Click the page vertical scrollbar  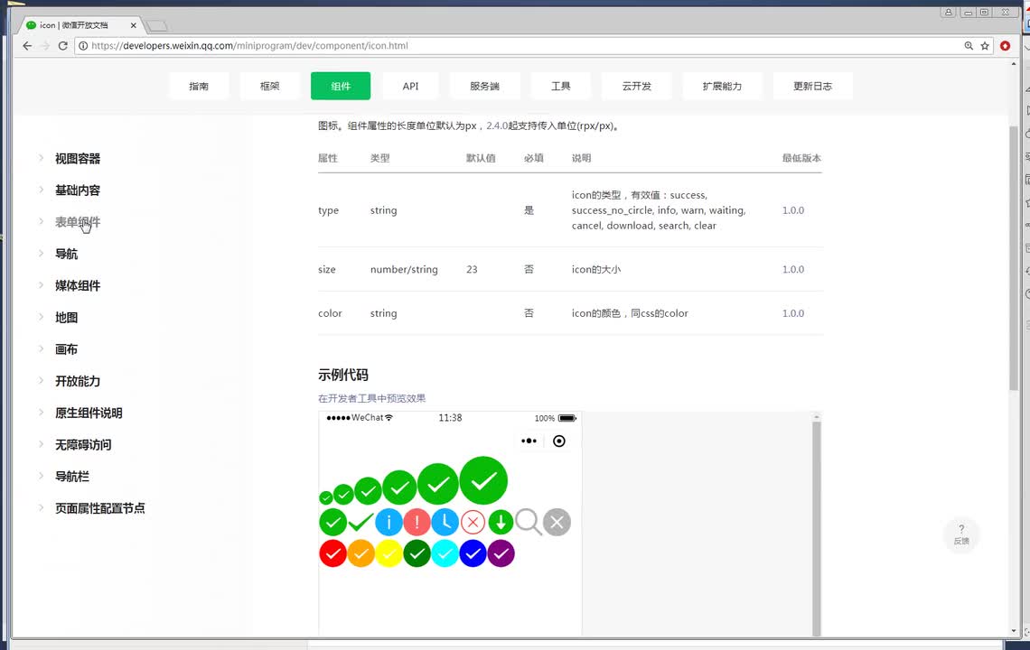coord(1014,259)
